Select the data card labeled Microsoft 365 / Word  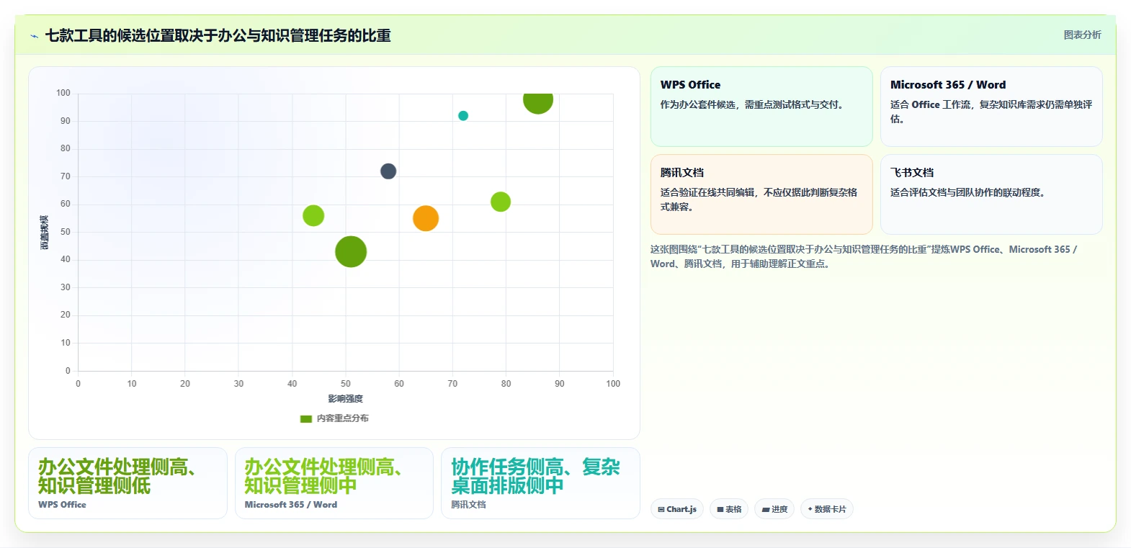[x=334, y=483]
